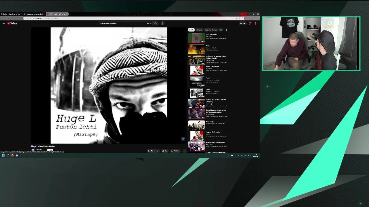369x207 pixels.
Task: Open more actions ellipsis under video
Action: point(184,151)
